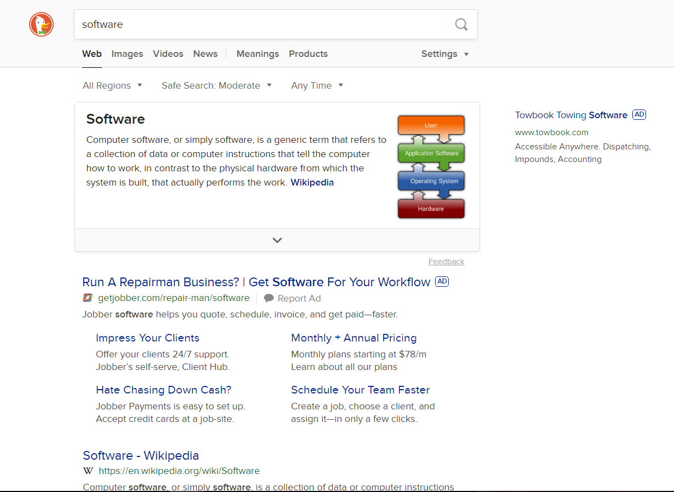Viewport: 674px width, 492px height.
Task: Click the DuckDuckGo logo
Action: click(x=42, y=25)
